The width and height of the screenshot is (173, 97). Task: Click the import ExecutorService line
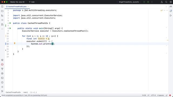[38, 15]
